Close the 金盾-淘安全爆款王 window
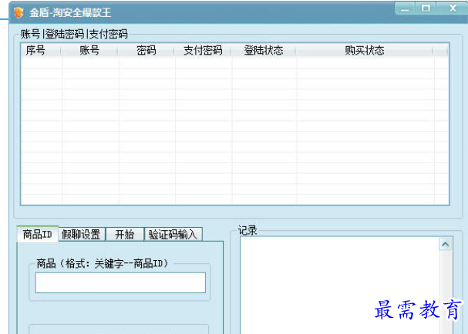 click(x=453, y=8)
